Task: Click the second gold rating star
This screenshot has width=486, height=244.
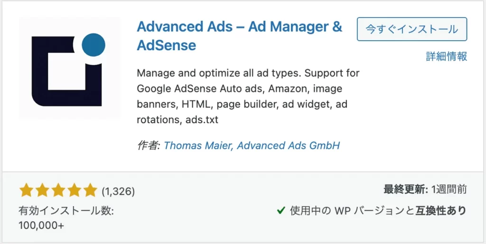Action: [42, 190]
